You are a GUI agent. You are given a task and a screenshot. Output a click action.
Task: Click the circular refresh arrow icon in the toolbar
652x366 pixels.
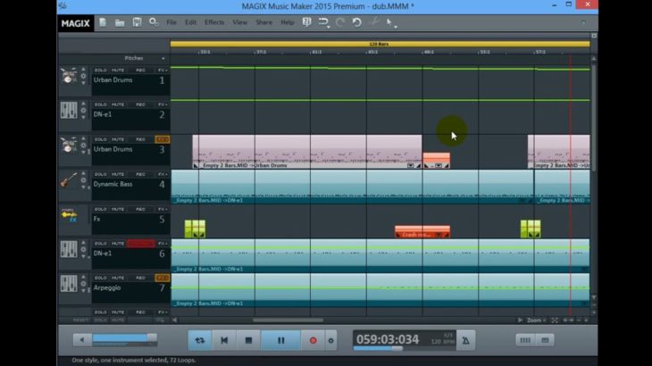coord(356,22)
